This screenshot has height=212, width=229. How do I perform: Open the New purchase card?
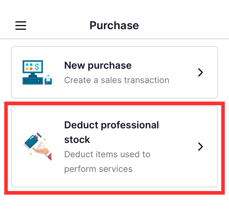tap(114, 72)
